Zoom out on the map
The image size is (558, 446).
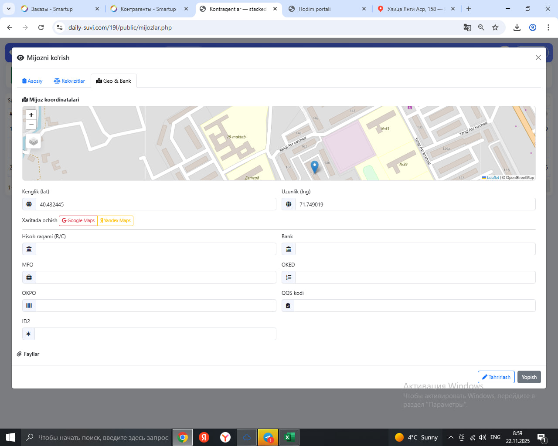31,125
